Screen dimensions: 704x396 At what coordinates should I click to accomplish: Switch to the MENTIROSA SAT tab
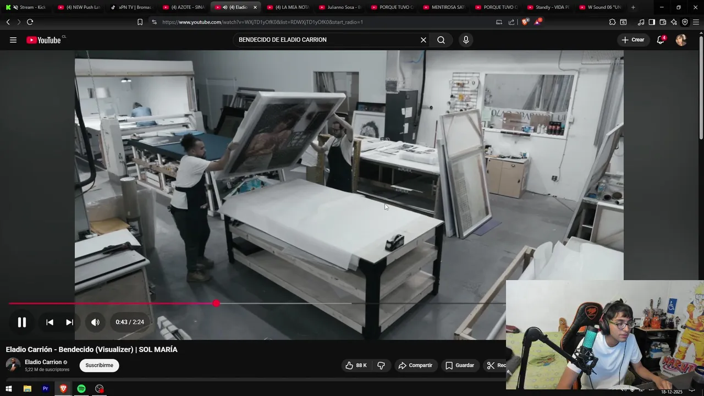pyautogui.click(x=445, y=7)
